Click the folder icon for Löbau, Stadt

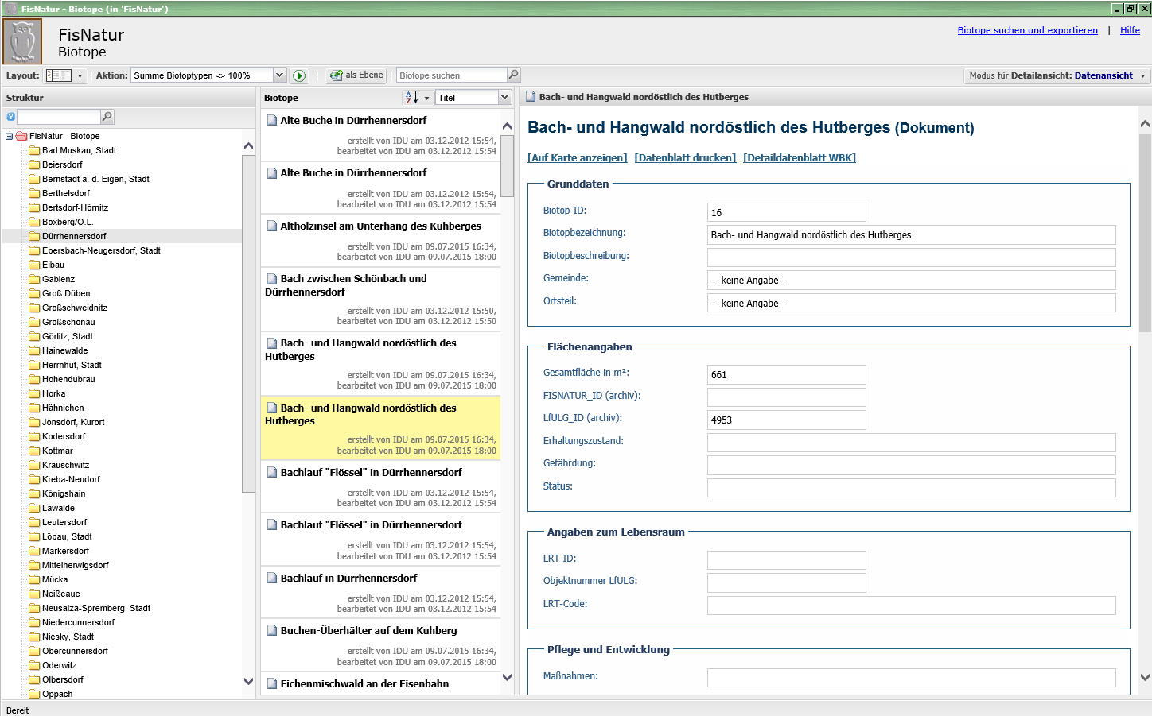point(34,536)
